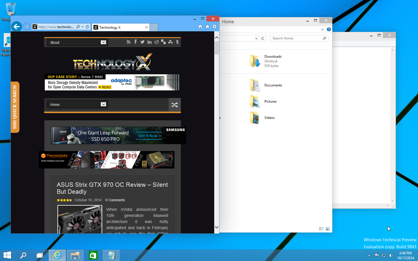Expand the About dropdown menu
This screenshot has width=418, height=261.
point(77,42)
